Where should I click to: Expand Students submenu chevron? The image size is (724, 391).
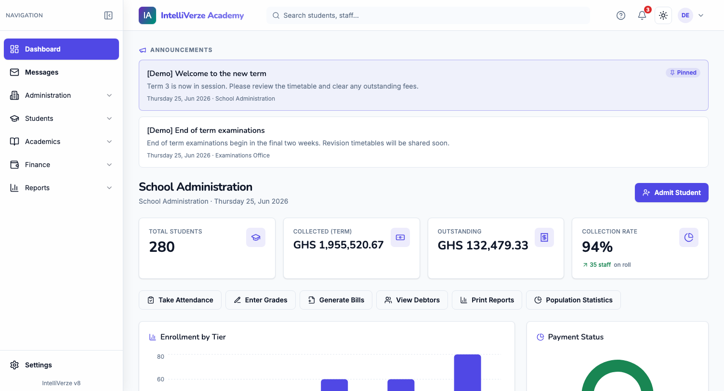tap(109, 118)
